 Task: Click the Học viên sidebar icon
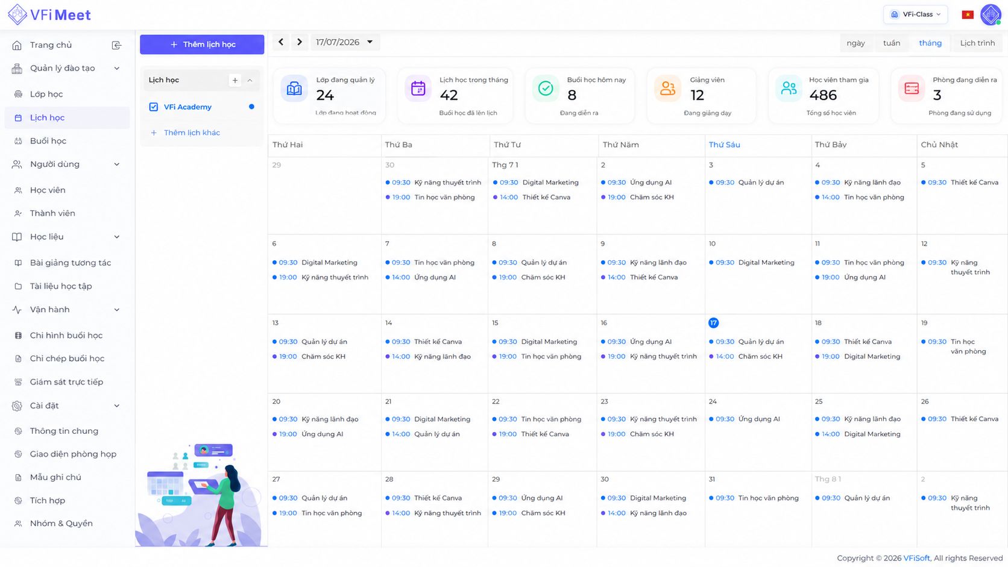(18, 190)
